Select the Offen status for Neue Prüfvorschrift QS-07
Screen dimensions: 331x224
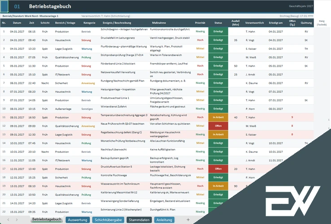218,126
